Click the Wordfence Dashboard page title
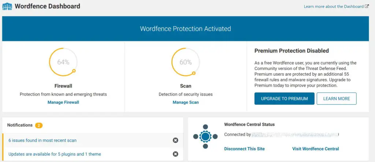Viewport: 375px width, 162px height. click(x=47, y=6)
